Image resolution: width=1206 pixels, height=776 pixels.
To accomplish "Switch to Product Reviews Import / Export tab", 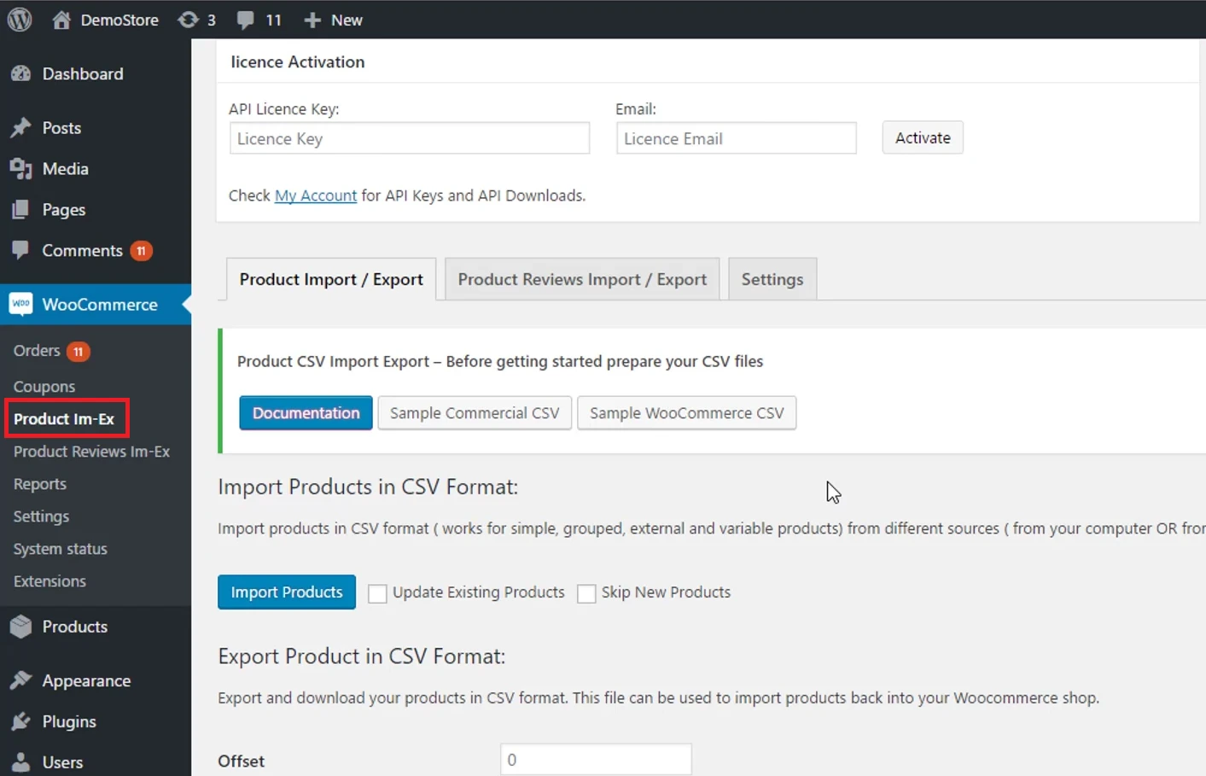I will point(582,278).
